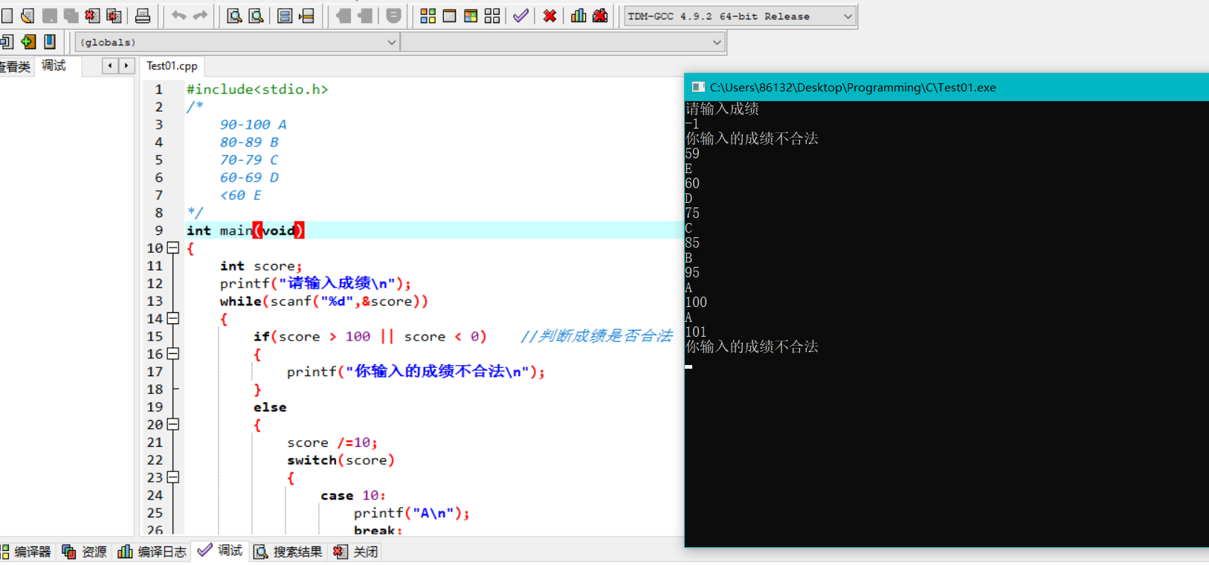Collapse the while-loop fold at line 14

[173, 319]
